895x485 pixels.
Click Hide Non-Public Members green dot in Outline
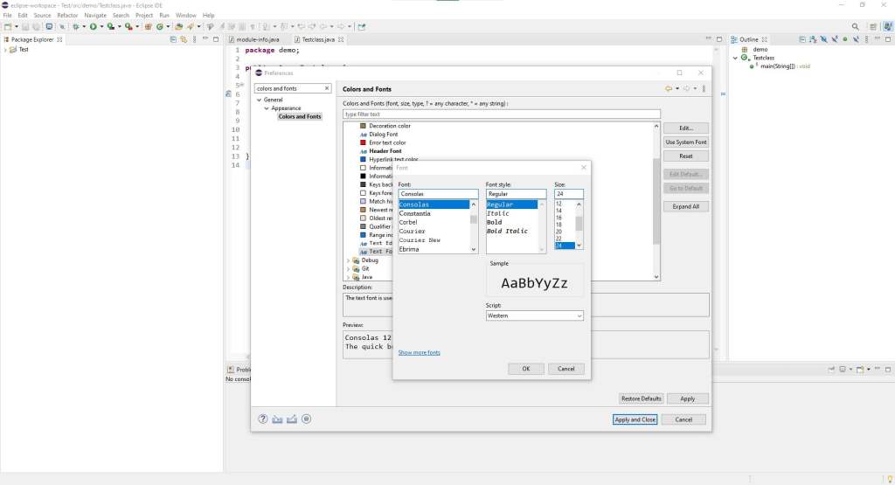pos(845,39)
